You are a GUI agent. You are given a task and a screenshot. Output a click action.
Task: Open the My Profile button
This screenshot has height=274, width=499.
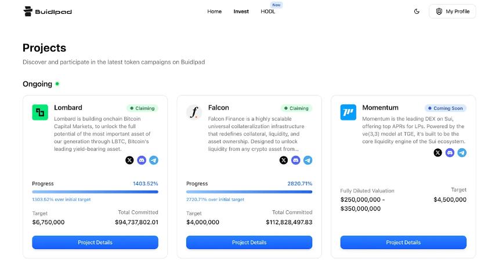click(452, 12)
